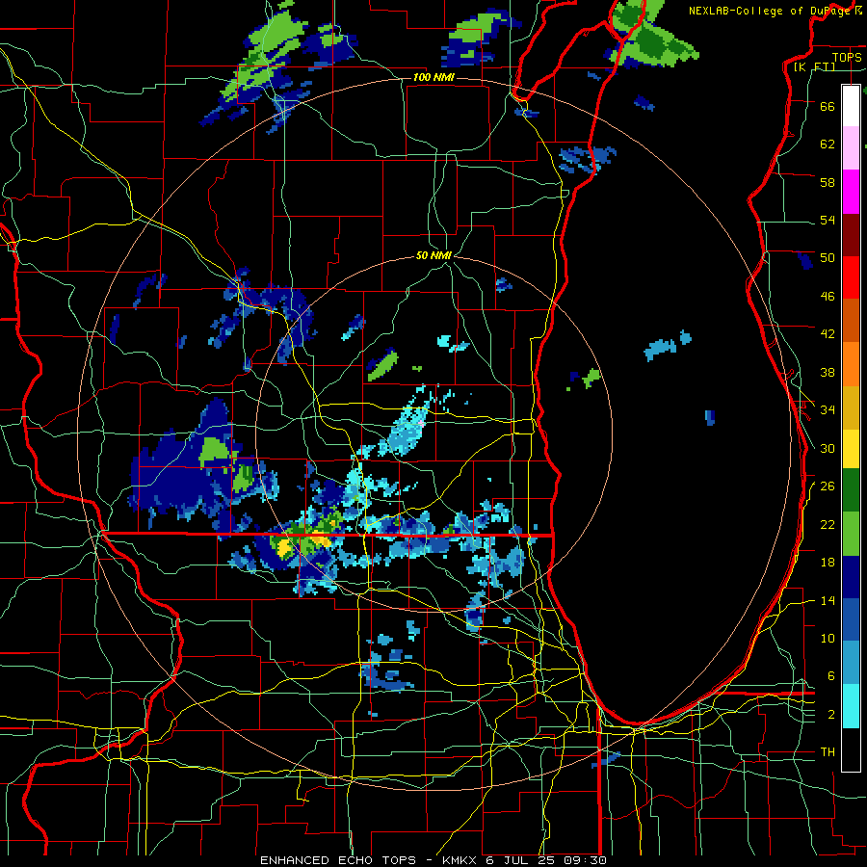
Task: Click the '34' legend value
Action: pyautogui.click(x=828, y=409)
